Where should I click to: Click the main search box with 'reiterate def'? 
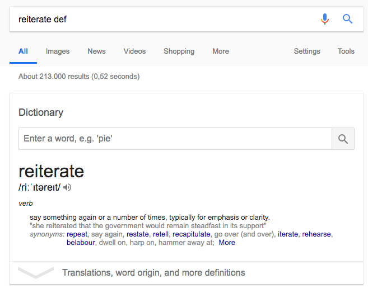[162, 19]
